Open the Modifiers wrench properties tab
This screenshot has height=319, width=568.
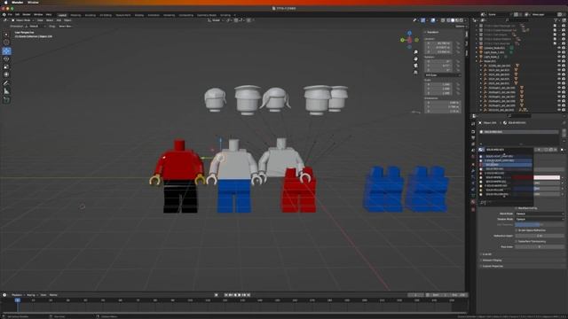(x=473, y=172)
